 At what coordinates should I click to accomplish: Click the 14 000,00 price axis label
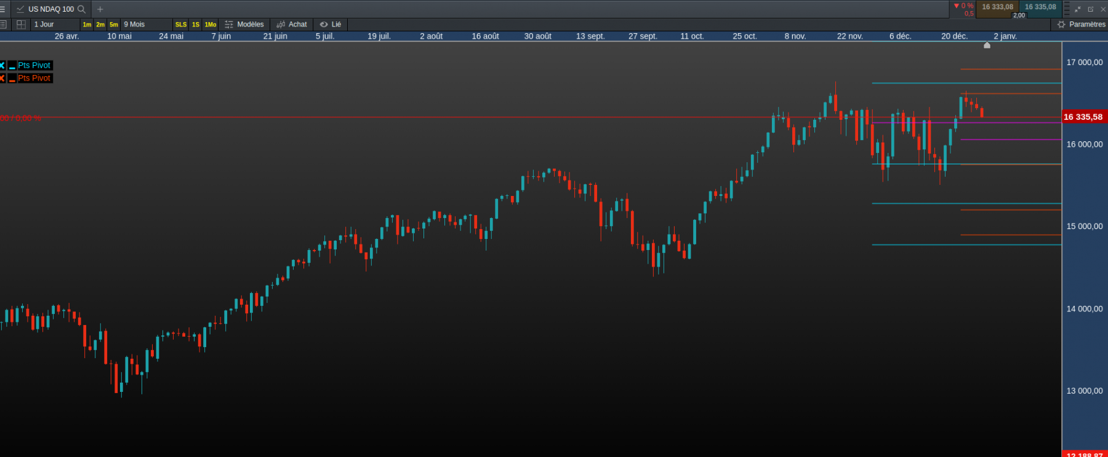point(1085,309)
